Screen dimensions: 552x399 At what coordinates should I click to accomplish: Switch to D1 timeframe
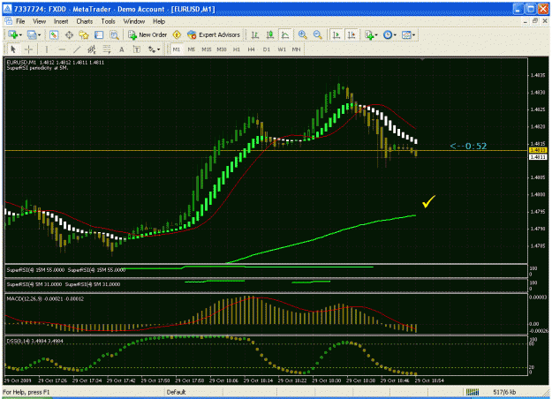tap(266, 49)
